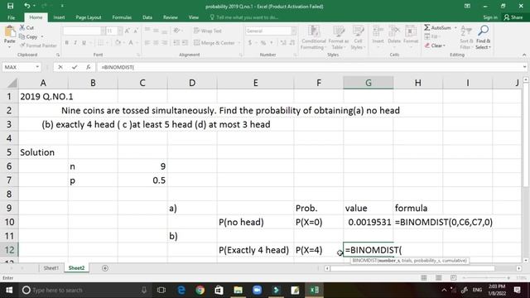Switch to the Insert ribbon tab
Screen dimensions: 530x298
click(x=59, y=17)
